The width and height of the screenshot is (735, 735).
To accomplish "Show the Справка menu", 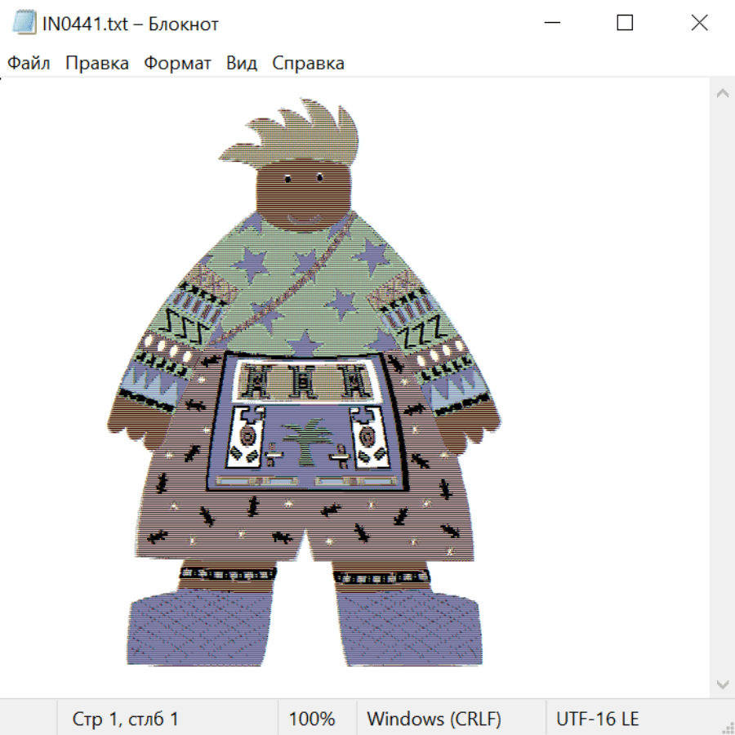I will pos(308,64).
